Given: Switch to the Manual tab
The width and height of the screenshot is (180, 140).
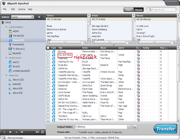Looking at the screenshot, I should pos(138,10).
